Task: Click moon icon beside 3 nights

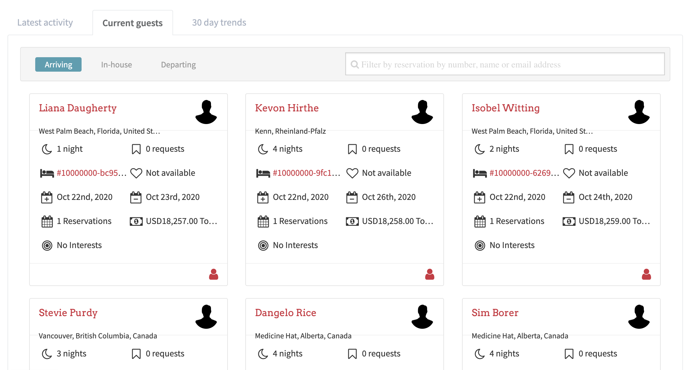Action: [x=47, y=354]
